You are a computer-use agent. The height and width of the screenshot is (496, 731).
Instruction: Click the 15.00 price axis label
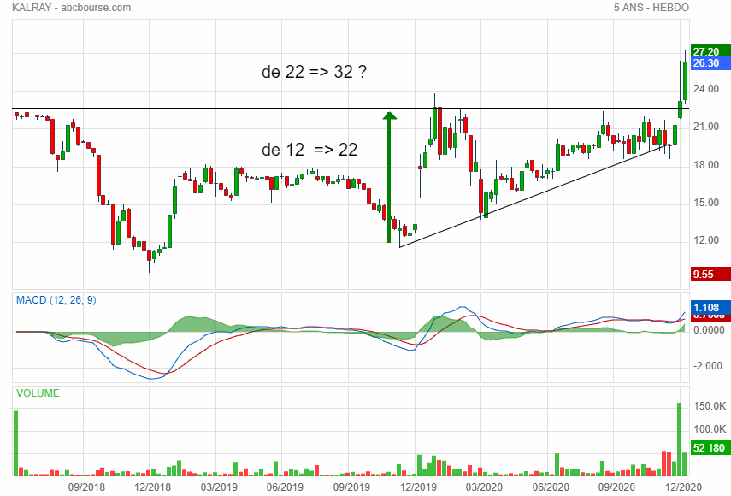click(x=706, y=203)
